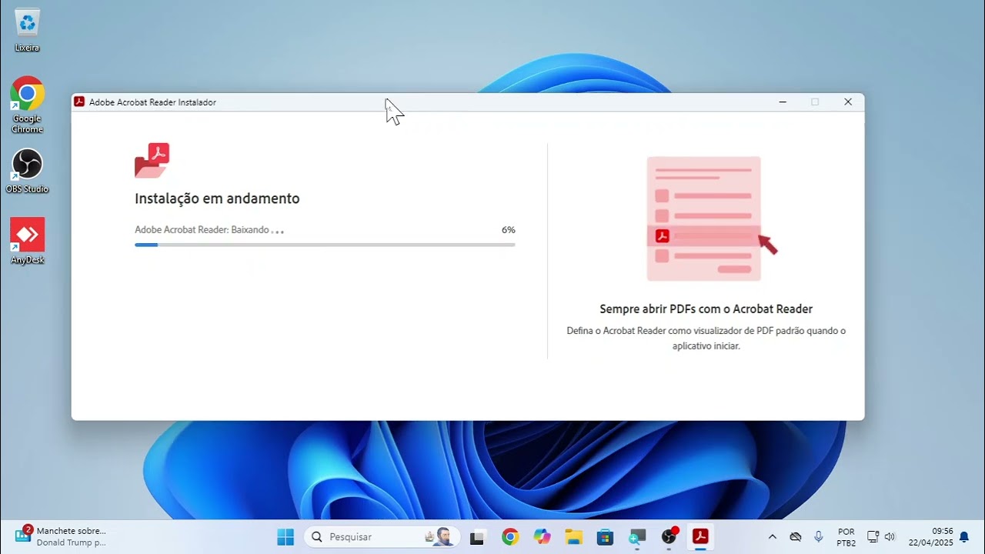Open the Lixeira recycle bin icon
Viewport: 985px width, 554px height.
(27, 29)
